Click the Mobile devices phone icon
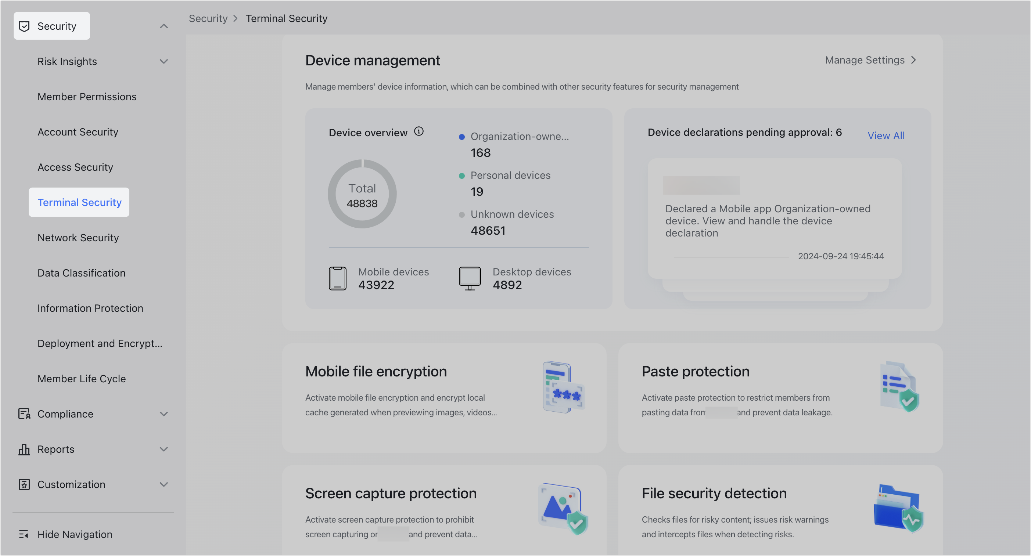 click(337, 278)
